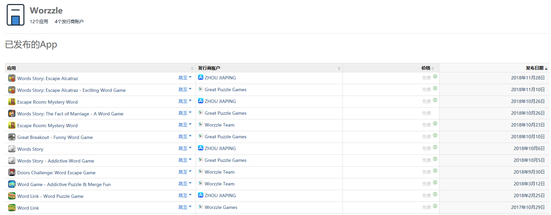Open 跳至 dropdown for Exciting Word Game row

click(x=185, y=89)
